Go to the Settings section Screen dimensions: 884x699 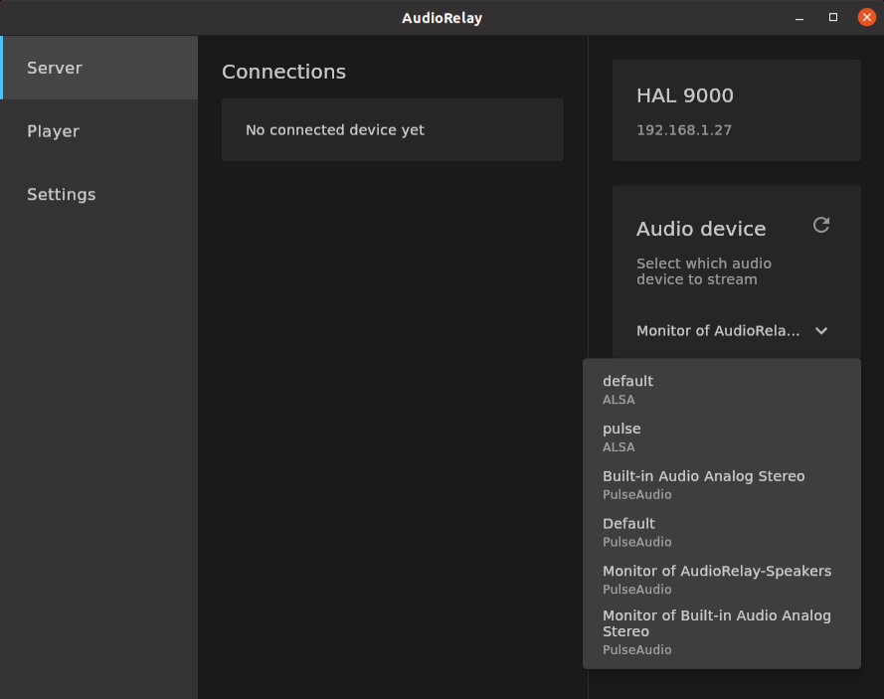coord(99,194)
